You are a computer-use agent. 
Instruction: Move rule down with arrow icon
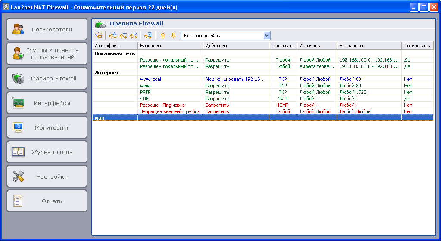[x=173, y=36]
